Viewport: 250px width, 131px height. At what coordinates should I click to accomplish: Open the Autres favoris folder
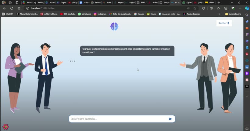click(233, 14)
